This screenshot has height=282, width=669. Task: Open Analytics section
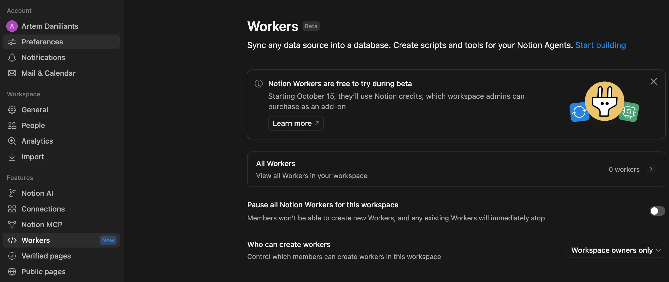tap(61, 141)
